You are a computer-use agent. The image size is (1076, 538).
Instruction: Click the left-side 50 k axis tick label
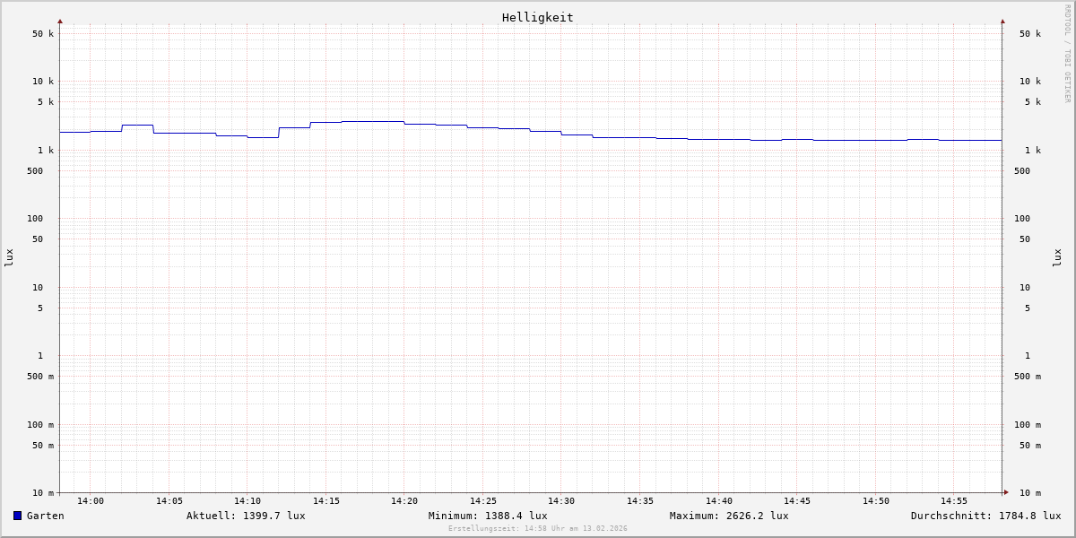pyautogui.click(x=43, y=34)
